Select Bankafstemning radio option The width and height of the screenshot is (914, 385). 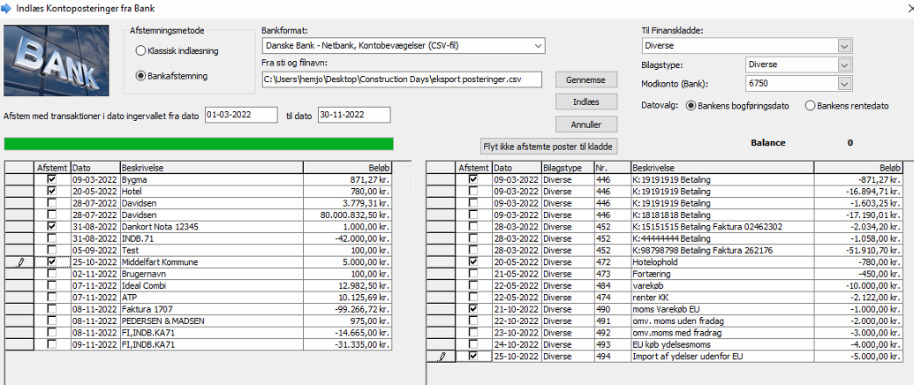coord(140,76)
